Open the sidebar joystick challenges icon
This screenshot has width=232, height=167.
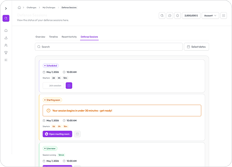point(6,38)
